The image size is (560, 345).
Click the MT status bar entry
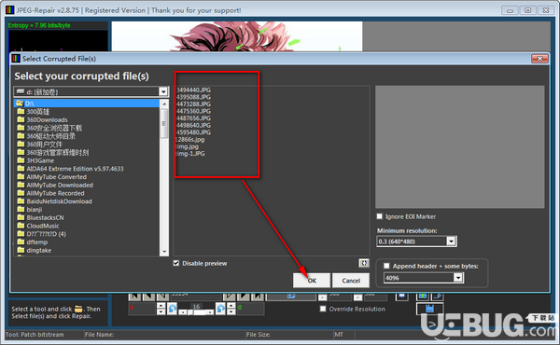click(x=339, y=335)
